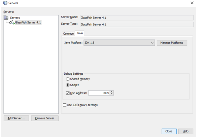Select the Shared Memory radio button

[x=67, y=79]
